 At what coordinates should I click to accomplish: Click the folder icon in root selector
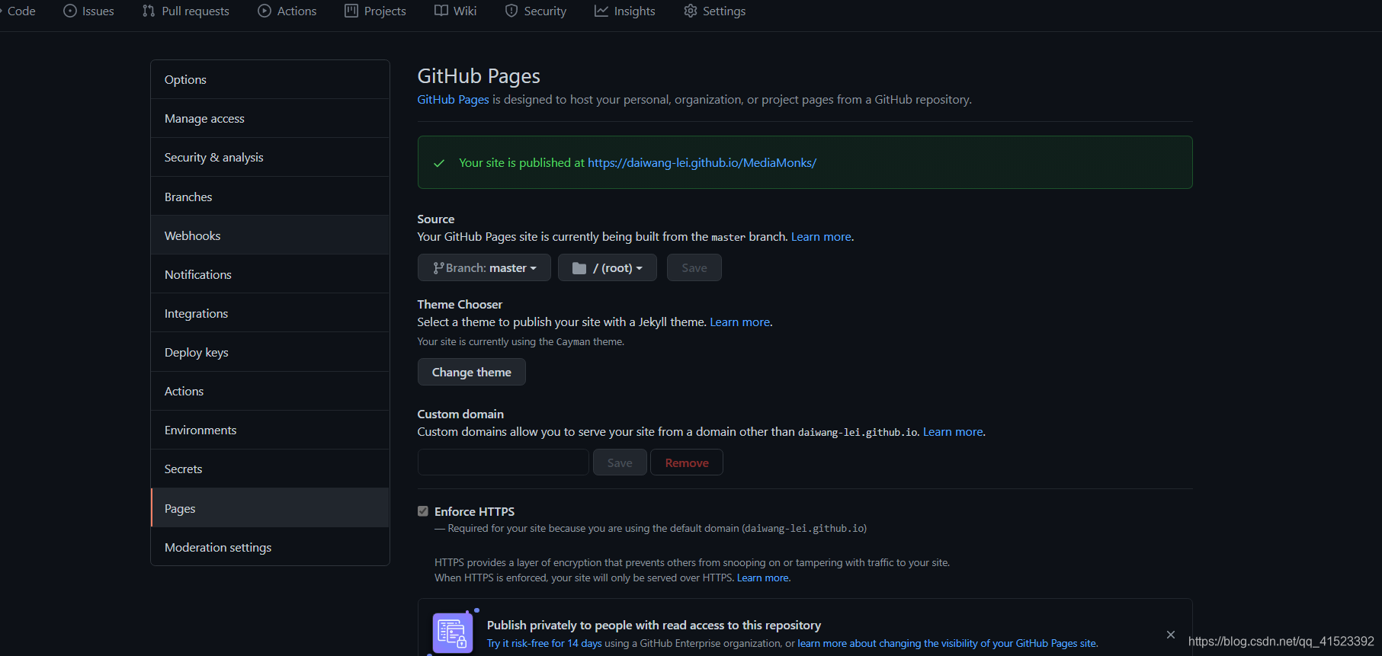[579, 268]
